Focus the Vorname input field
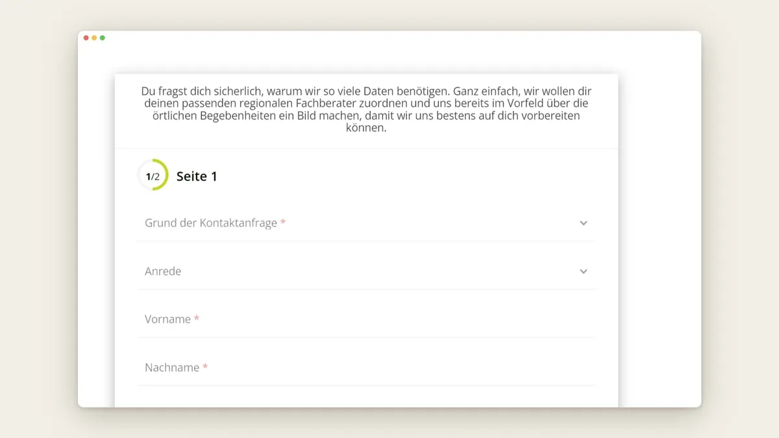779x438 pixels. [x=366, y=319]
